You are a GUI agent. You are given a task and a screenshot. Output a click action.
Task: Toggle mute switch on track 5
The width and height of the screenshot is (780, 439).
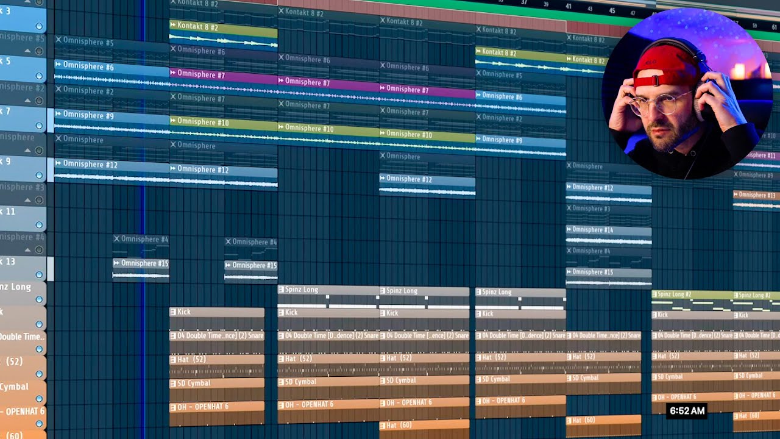pyautogui.click(x=39, y=76)
